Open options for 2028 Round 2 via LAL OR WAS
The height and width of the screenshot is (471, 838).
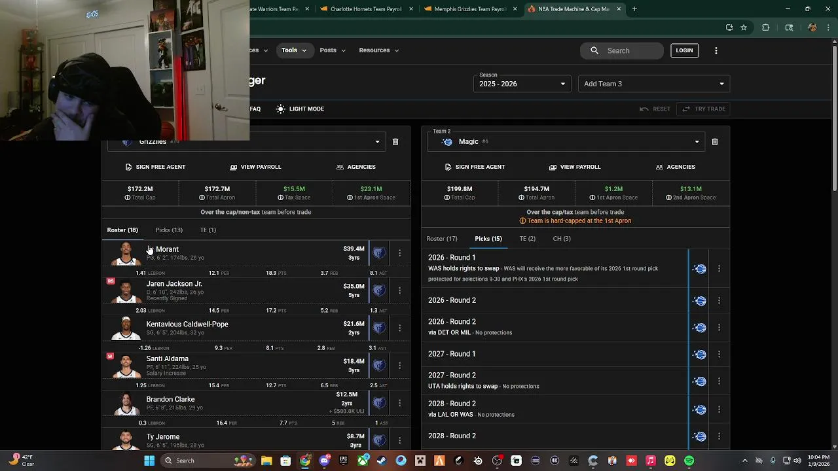coord(719,410)
